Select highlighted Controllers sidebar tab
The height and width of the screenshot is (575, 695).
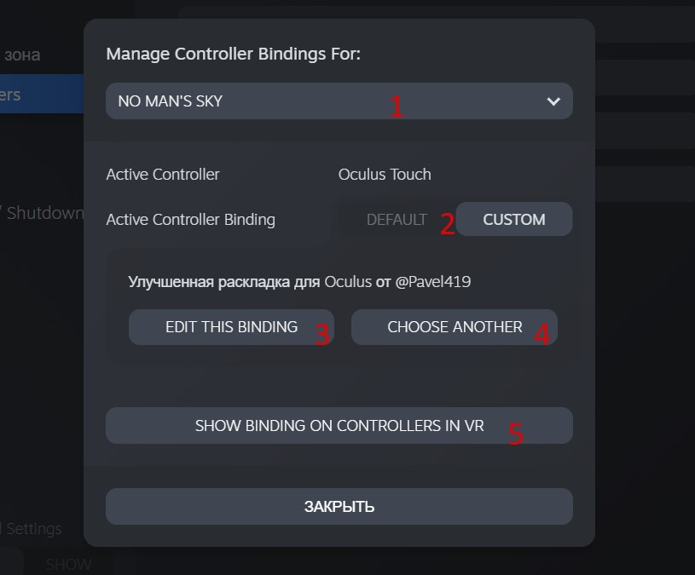point(42,94)
